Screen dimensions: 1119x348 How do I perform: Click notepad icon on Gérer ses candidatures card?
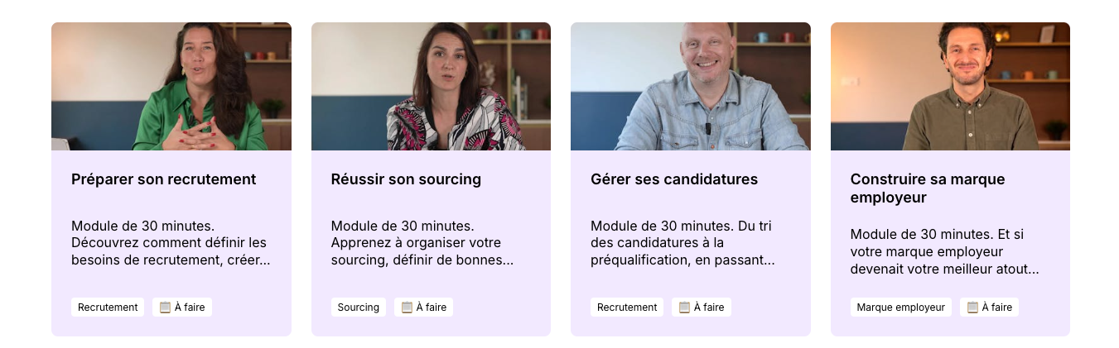pyautogui.click(x=684, y=307)
